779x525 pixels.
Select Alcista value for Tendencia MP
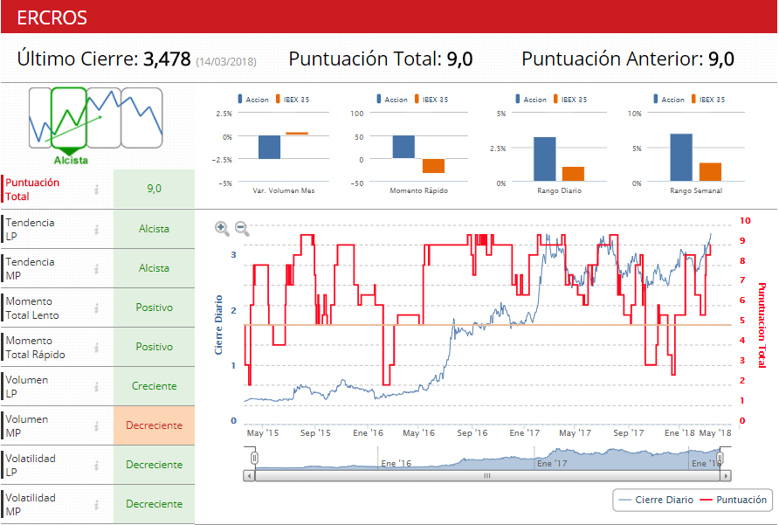[x=154, y=268]
